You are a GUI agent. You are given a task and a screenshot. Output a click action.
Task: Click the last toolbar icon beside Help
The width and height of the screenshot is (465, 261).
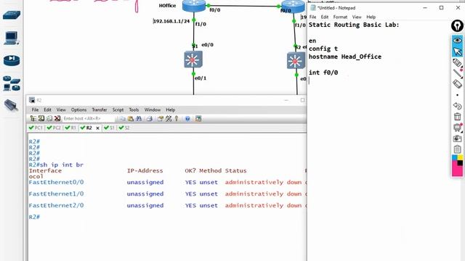[198, 119]
